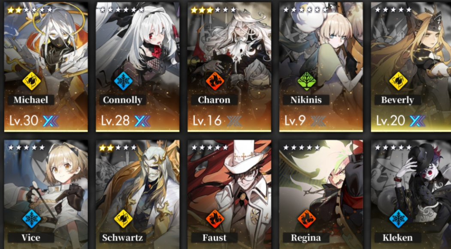Image resolution: width=451 pixels, height=249 pixels.
Task: Click Faust's orange flame element icon
Action: tap(215, 219)
